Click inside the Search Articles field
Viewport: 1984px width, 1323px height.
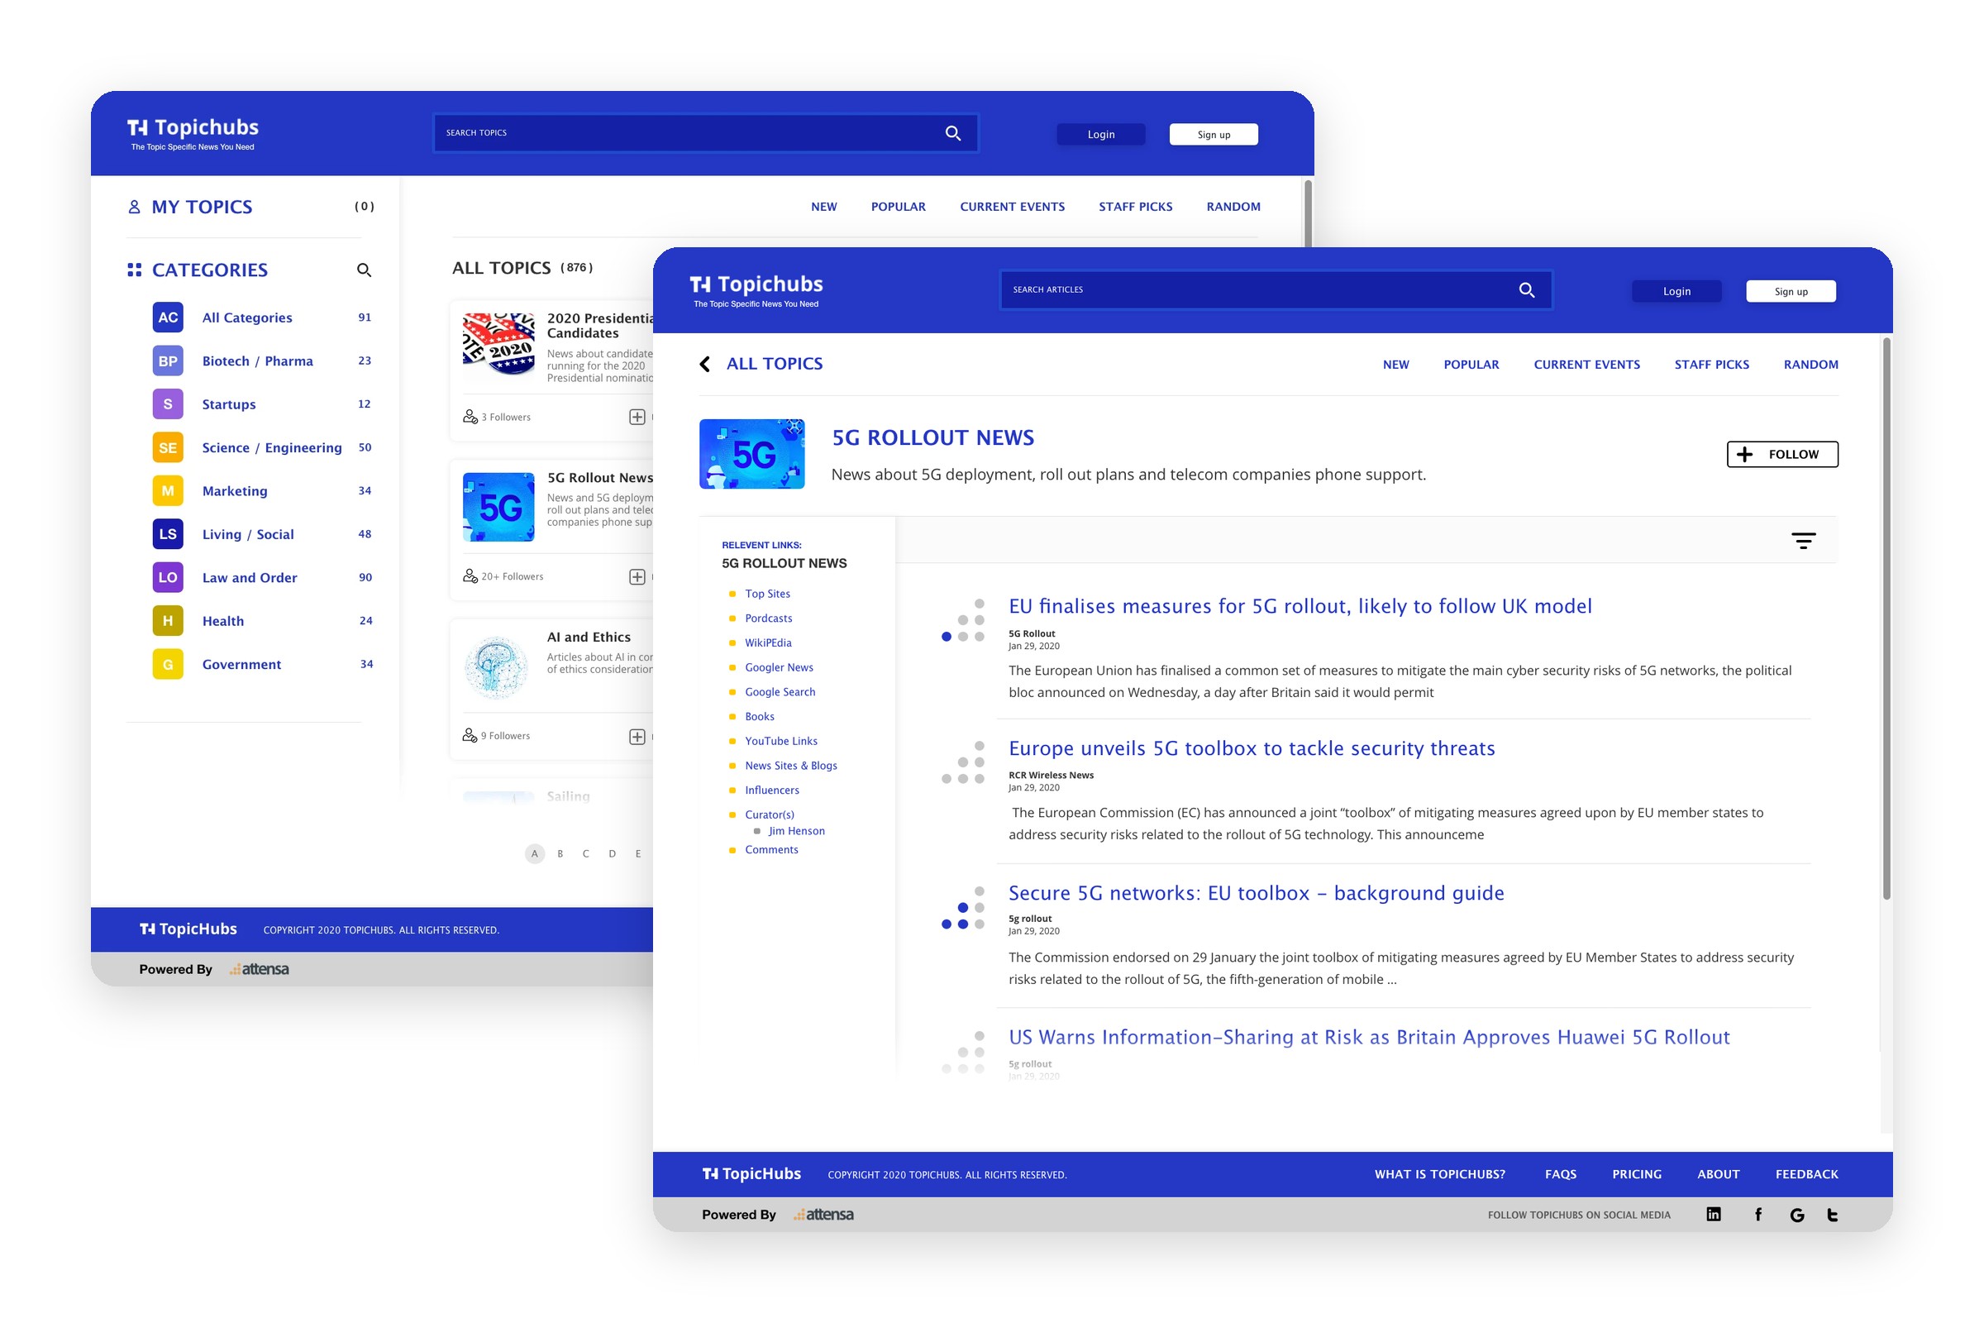click(1276, 290)
